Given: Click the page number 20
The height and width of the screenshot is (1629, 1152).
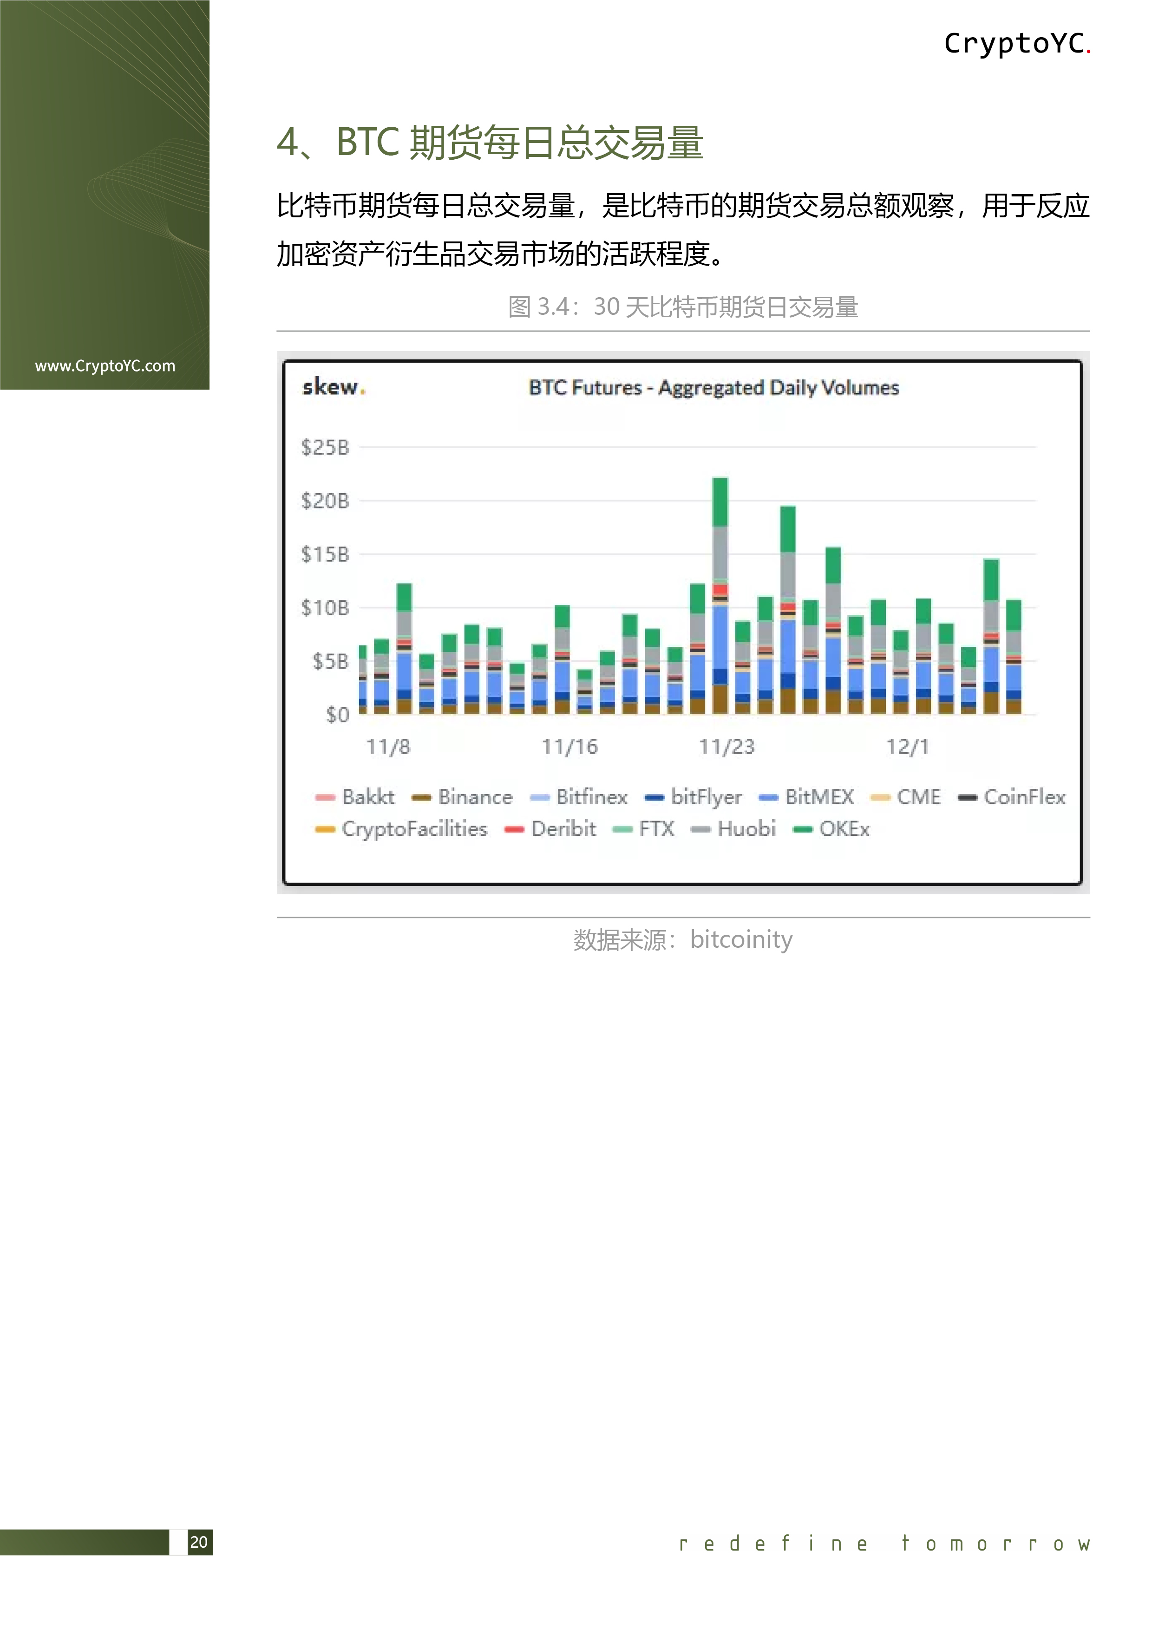Looking at the screenshot, I should pyautogui.click(x=199, y=1543).
